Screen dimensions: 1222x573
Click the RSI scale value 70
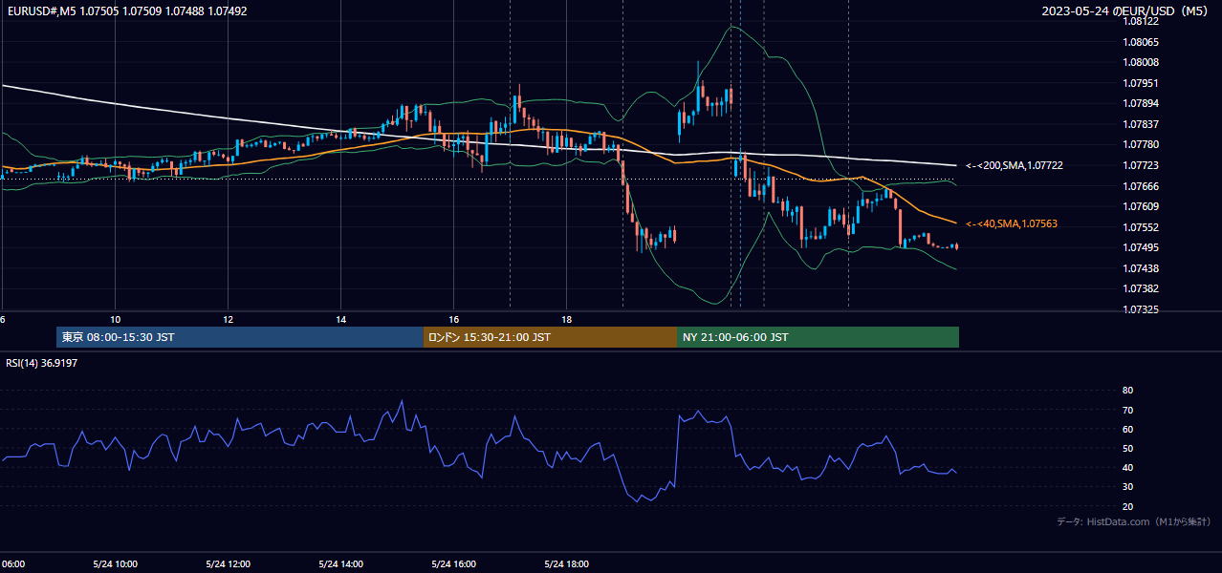pos(1127,410)
